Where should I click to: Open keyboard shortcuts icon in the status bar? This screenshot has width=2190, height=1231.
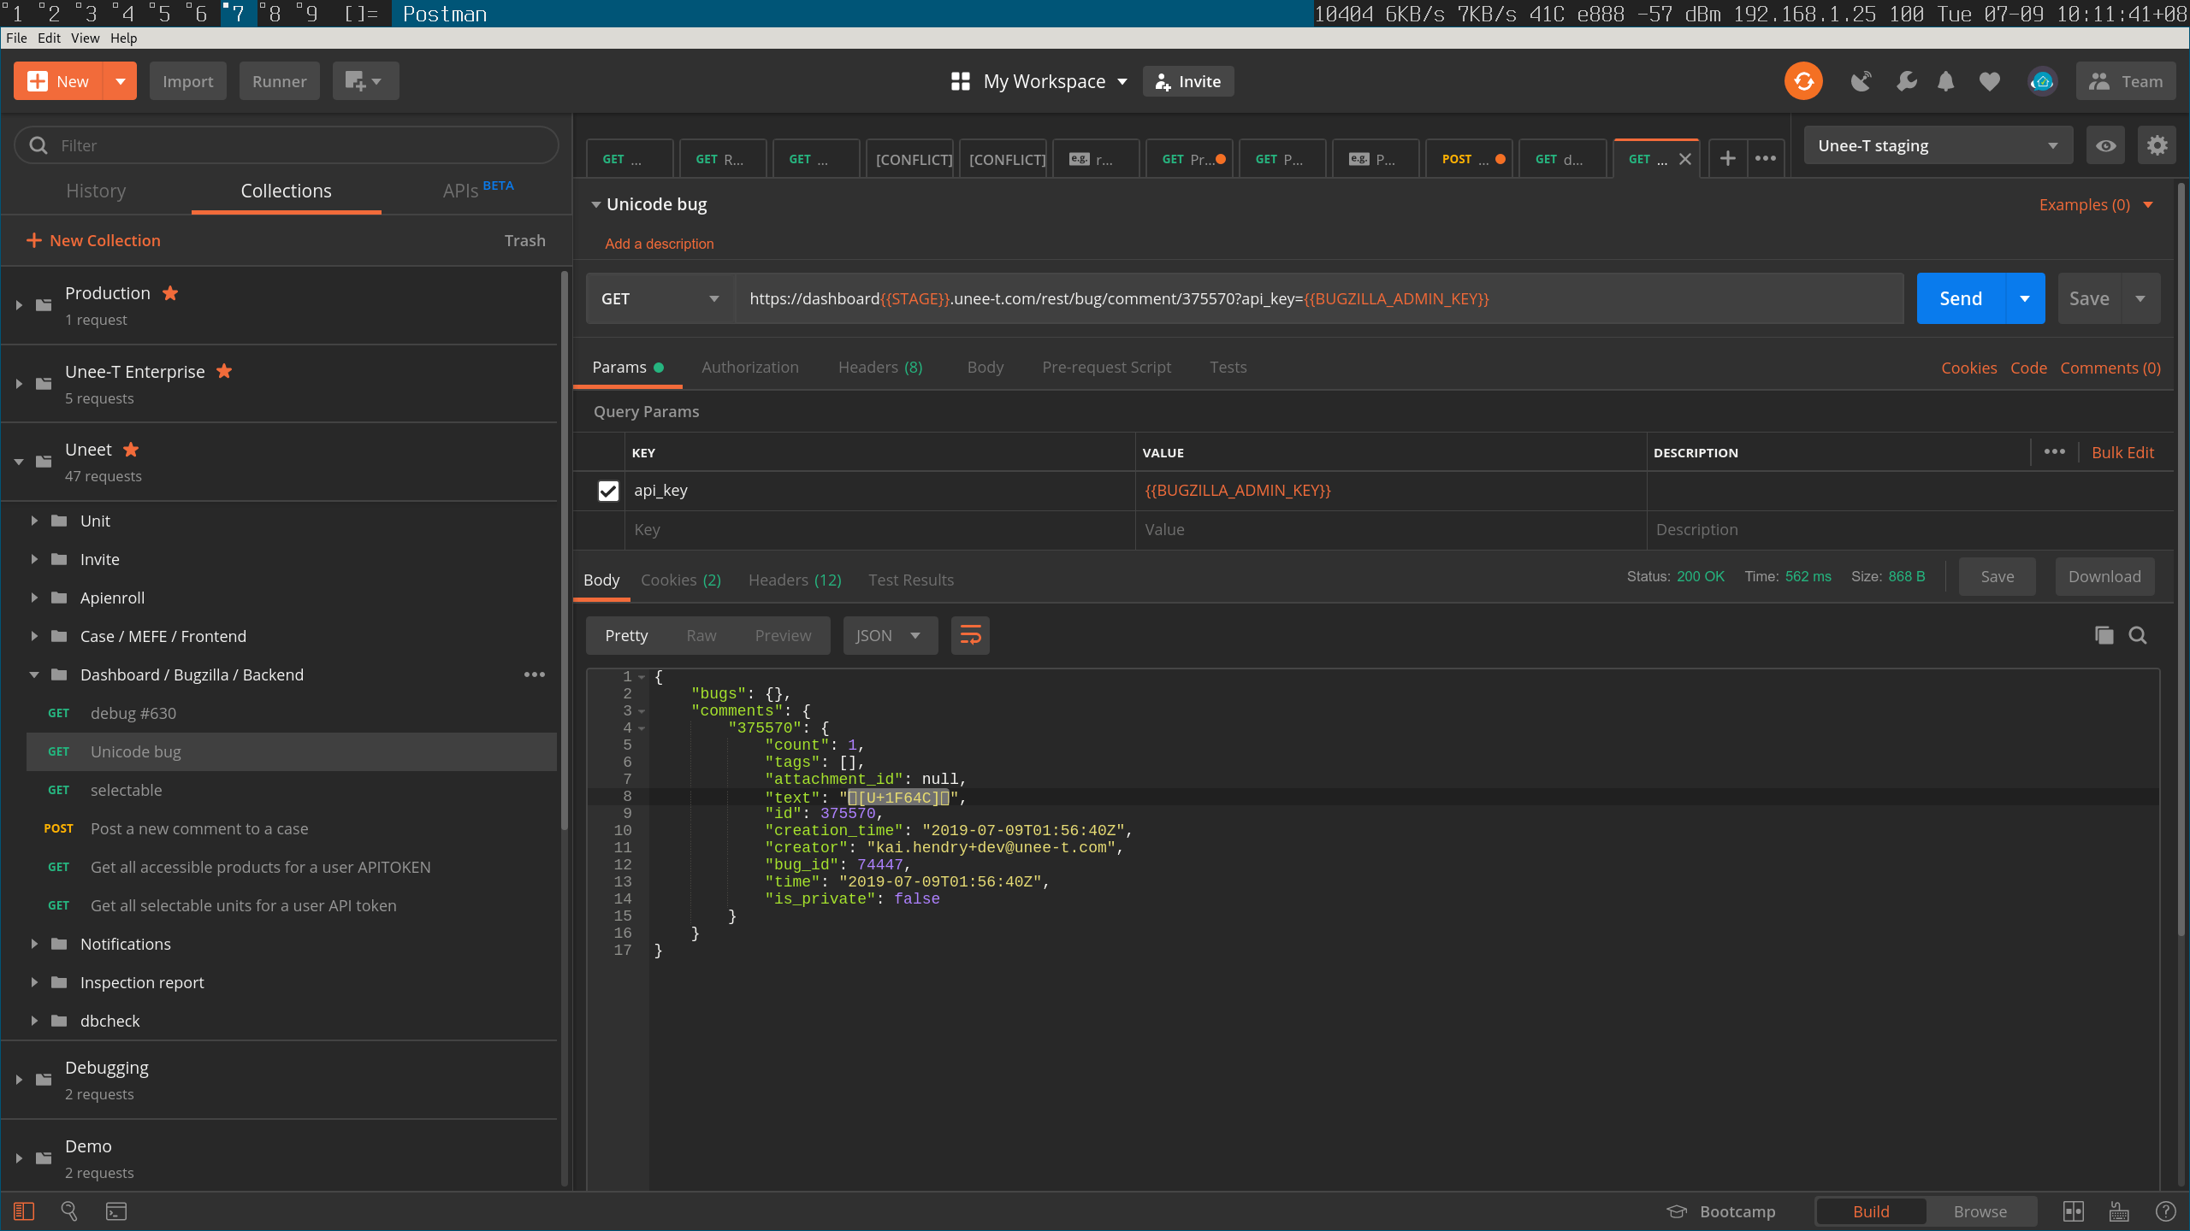(x=2119, y=1211)
